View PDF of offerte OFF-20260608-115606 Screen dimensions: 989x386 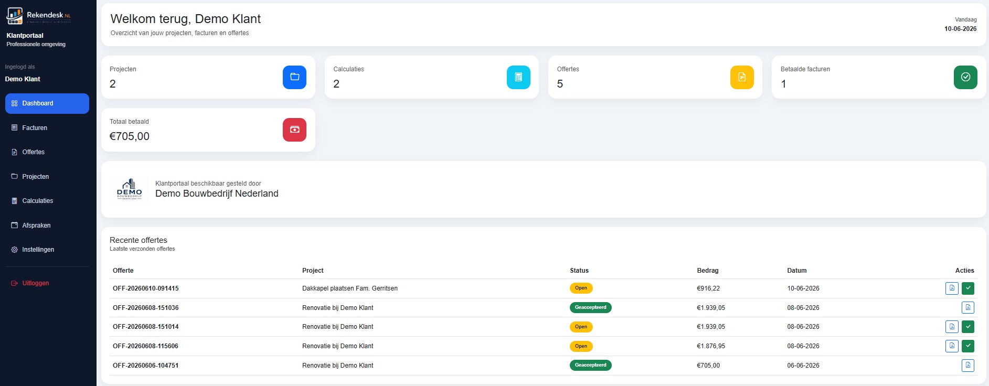point(952,346)
